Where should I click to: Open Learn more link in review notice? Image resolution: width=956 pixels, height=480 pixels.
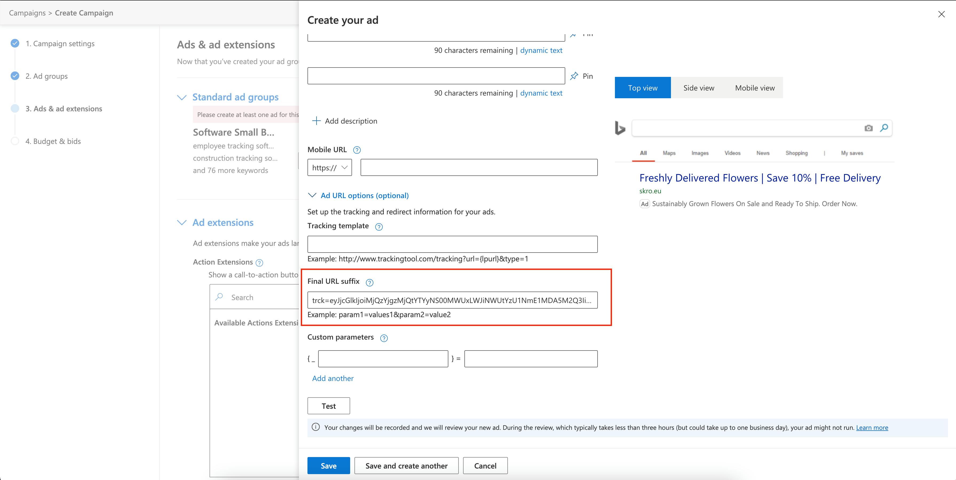click(872, 427)
